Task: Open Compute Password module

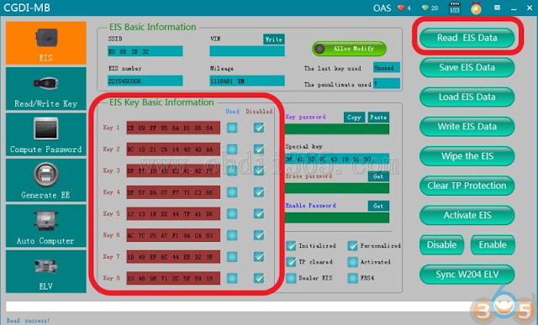Action: (x=46, y=134)
